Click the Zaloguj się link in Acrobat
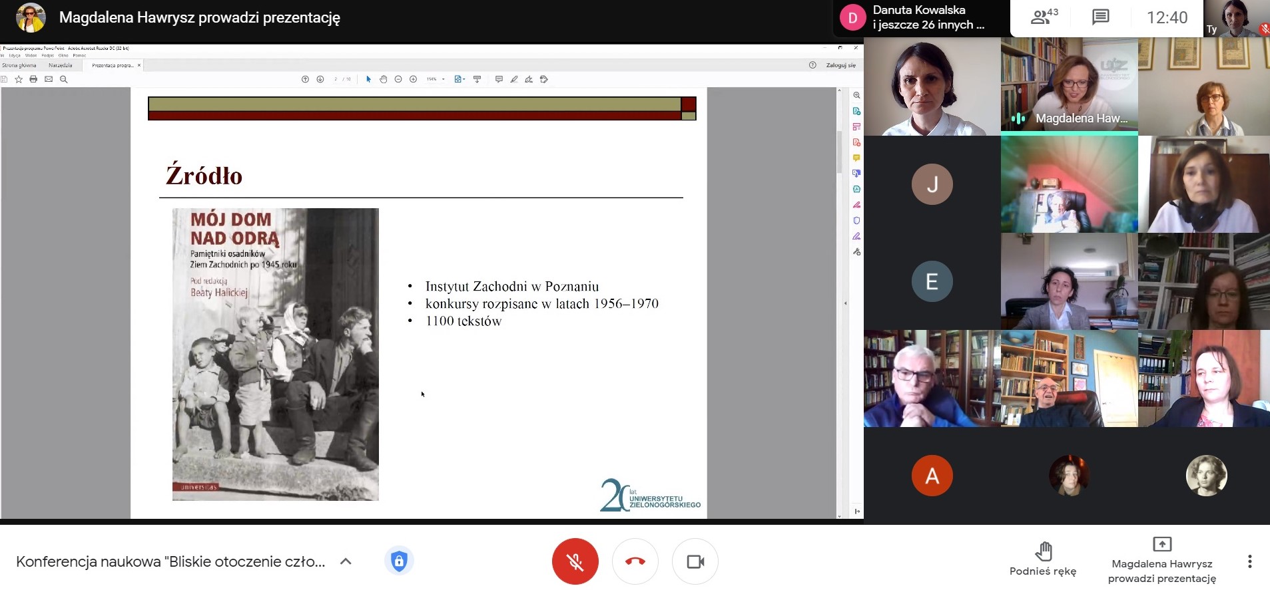This screenshot has height=590, width=1270. tap(840, 65)
